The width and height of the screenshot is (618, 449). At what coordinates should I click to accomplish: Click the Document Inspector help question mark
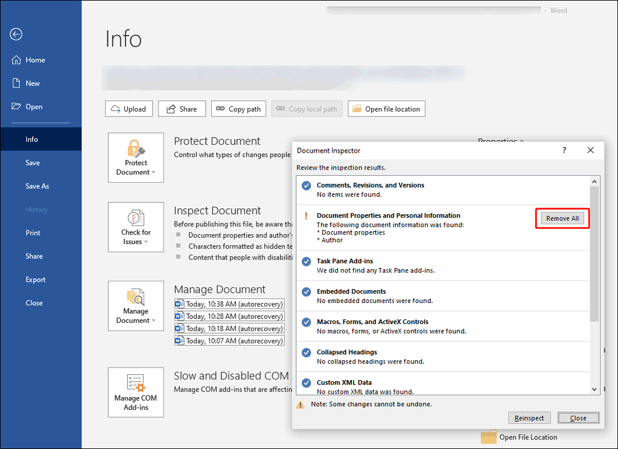coord(564,150)
